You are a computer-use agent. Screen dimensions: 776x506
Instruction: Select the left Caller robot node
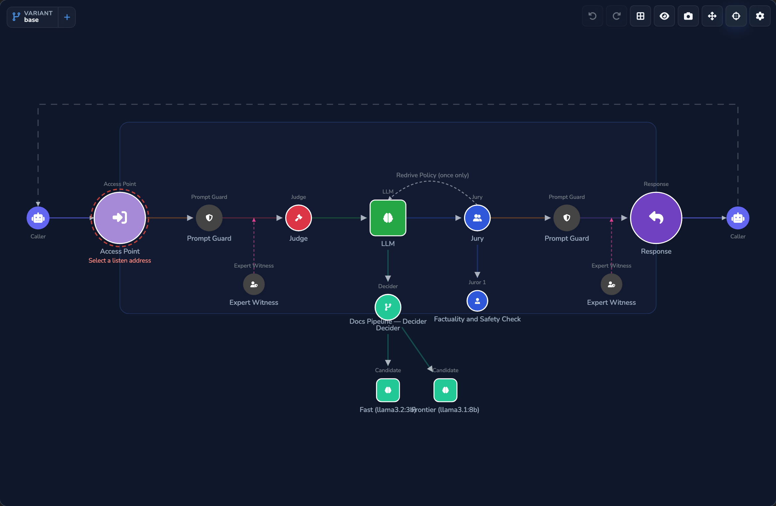(38, 218)
